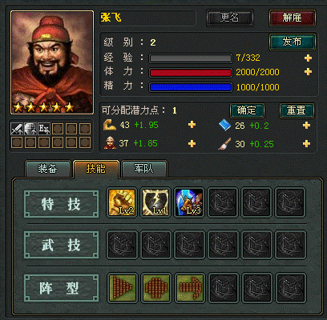Viewport: 327px width, 320px height.
Task: Switch to the 装备 tab
Action: (x=47, y=169)
